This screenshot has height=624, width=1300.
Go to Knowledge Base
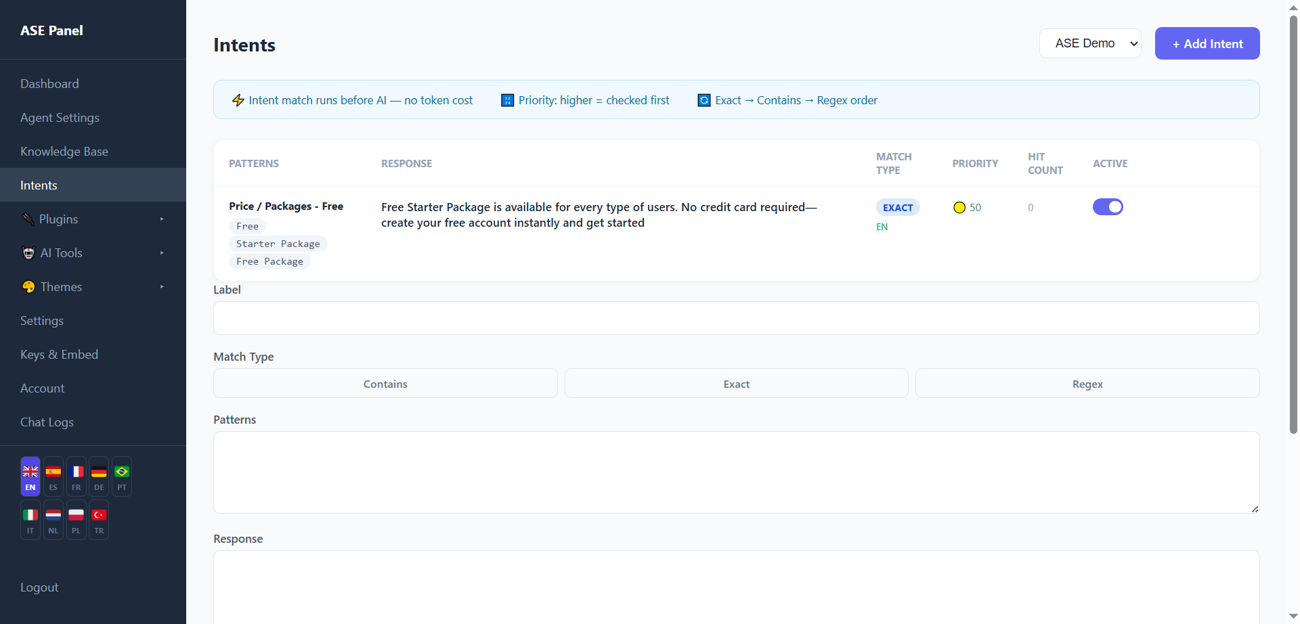(x=93, y=152)
